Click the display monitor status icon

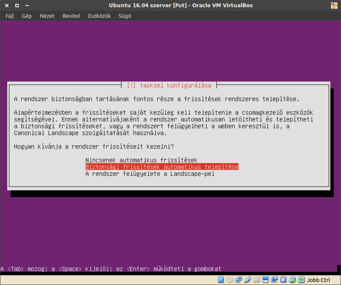tap(266, 279)
